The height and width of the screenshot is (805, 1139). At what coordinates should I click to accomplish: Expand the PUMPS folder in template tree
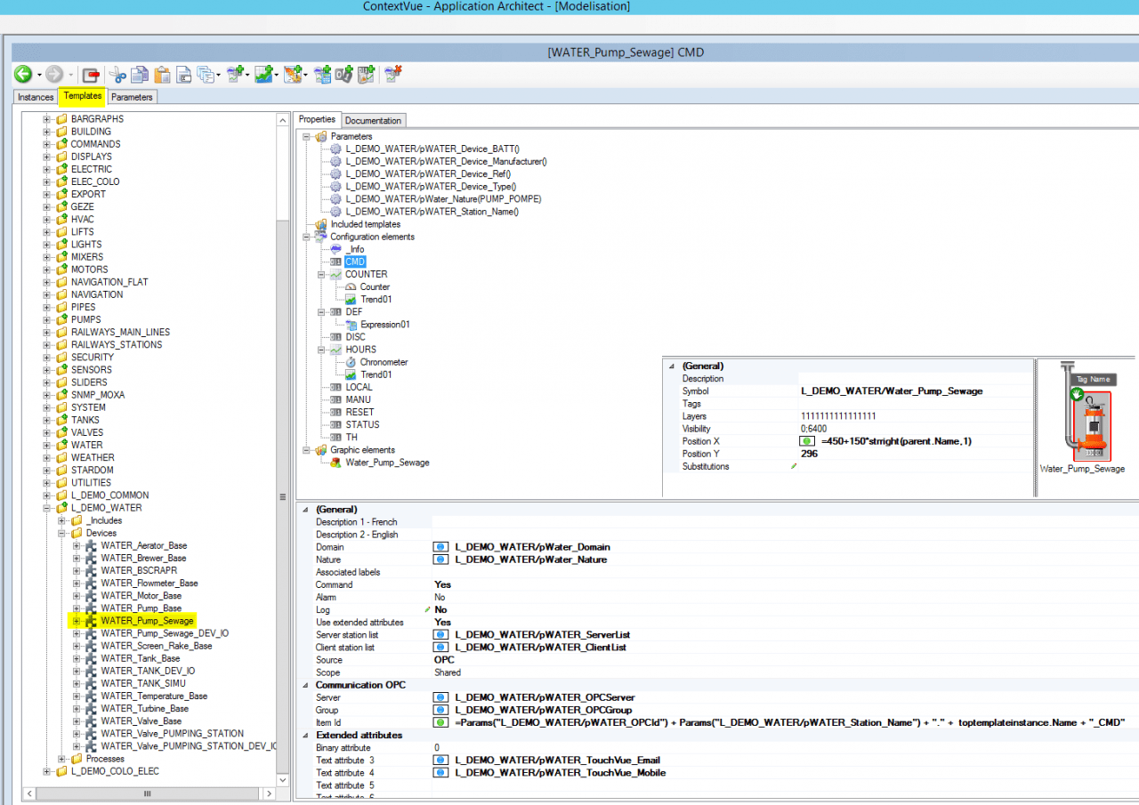click(47, 319)
